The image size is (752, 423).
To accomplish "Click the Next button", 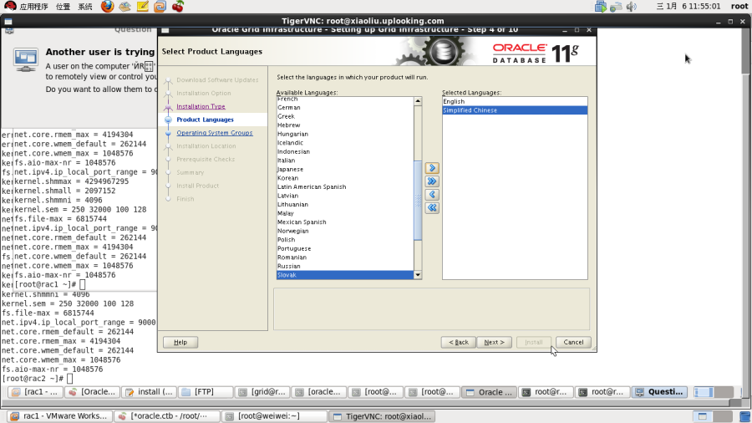I will (494, 342).
